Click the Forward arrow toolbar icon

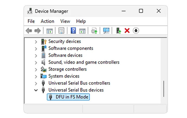point(37,31)
